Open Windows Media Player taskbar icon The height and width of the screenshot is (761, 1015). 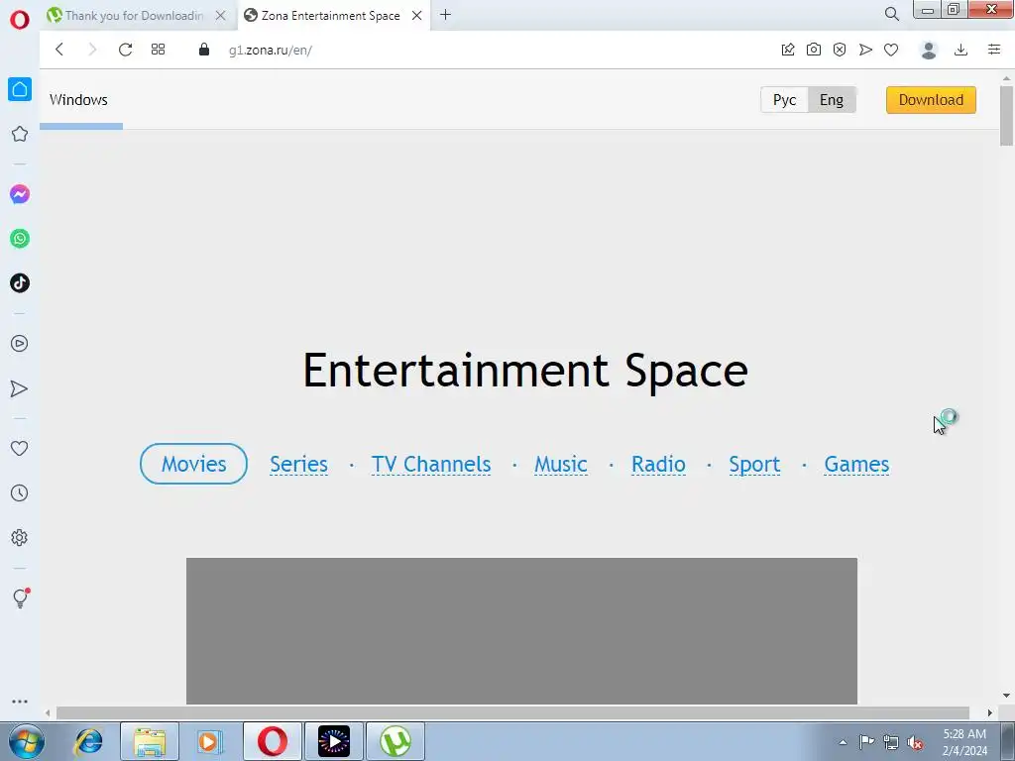tap(210, 741)
